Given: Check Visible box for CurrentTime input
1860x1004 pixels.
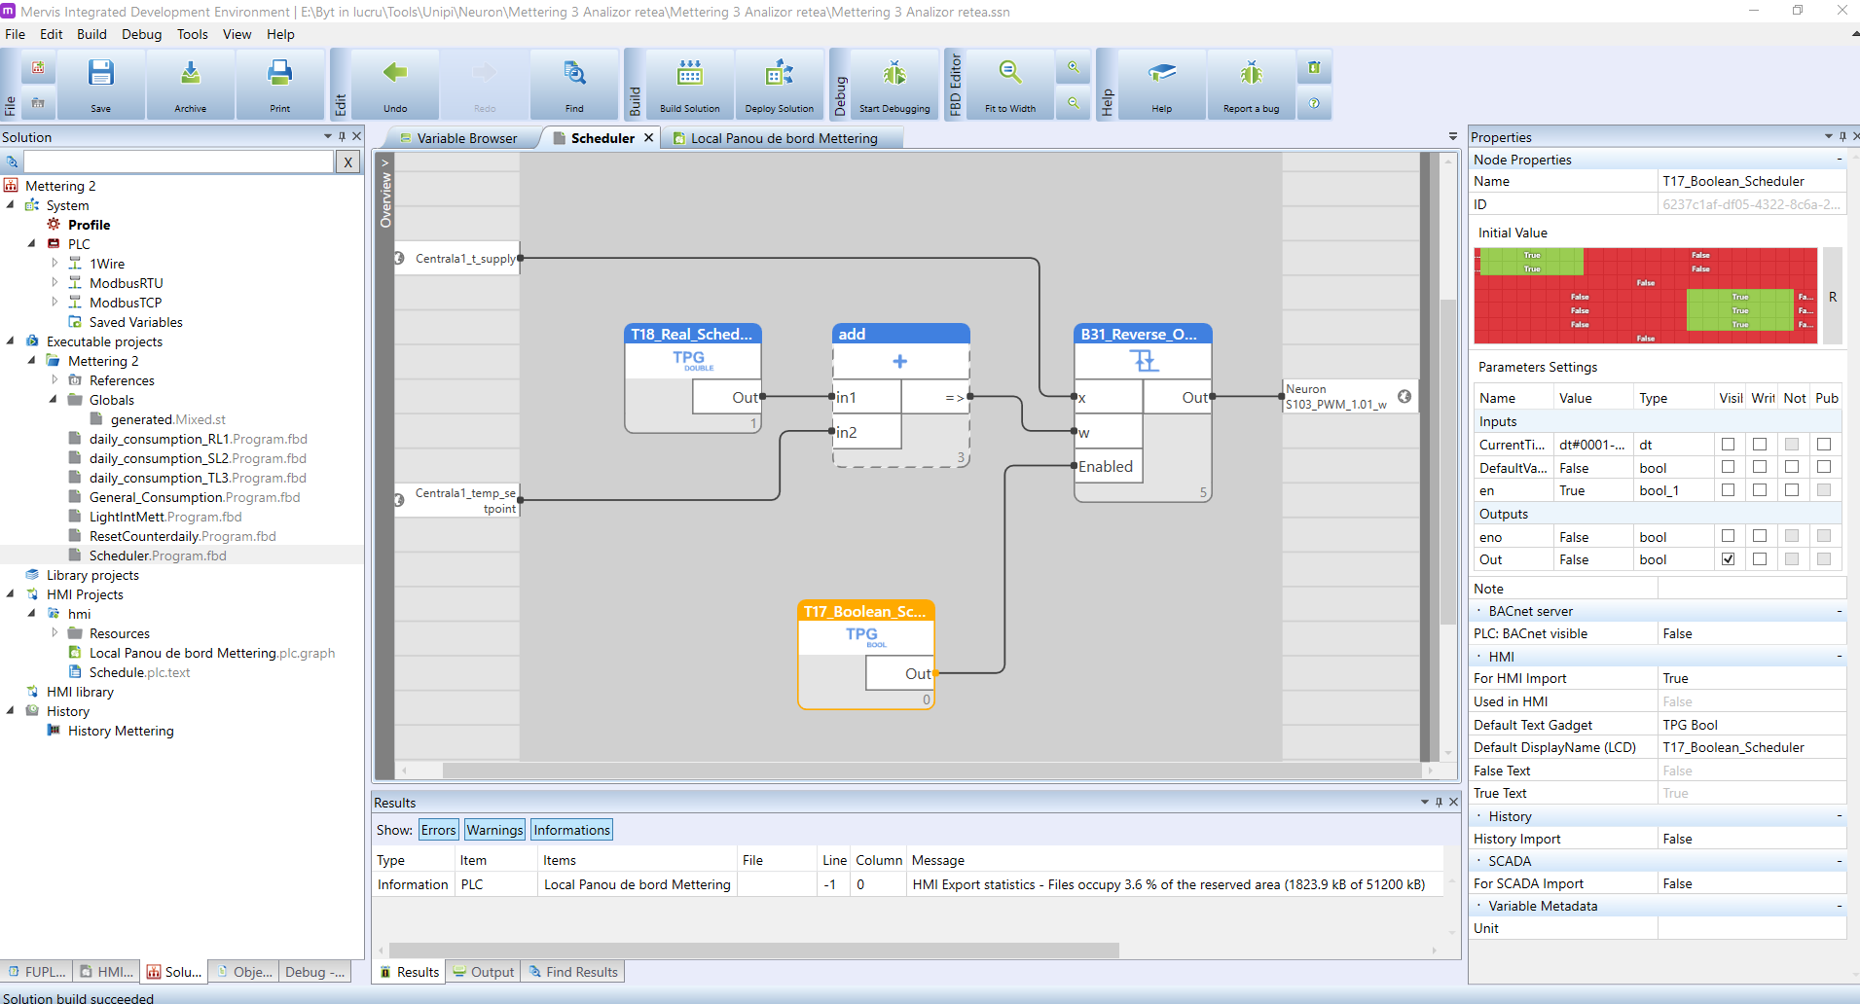Looking at the screenshot, I should (x=1728, y=445).
